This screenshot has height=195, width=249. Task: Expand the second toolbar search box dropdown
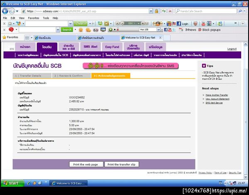58,30
